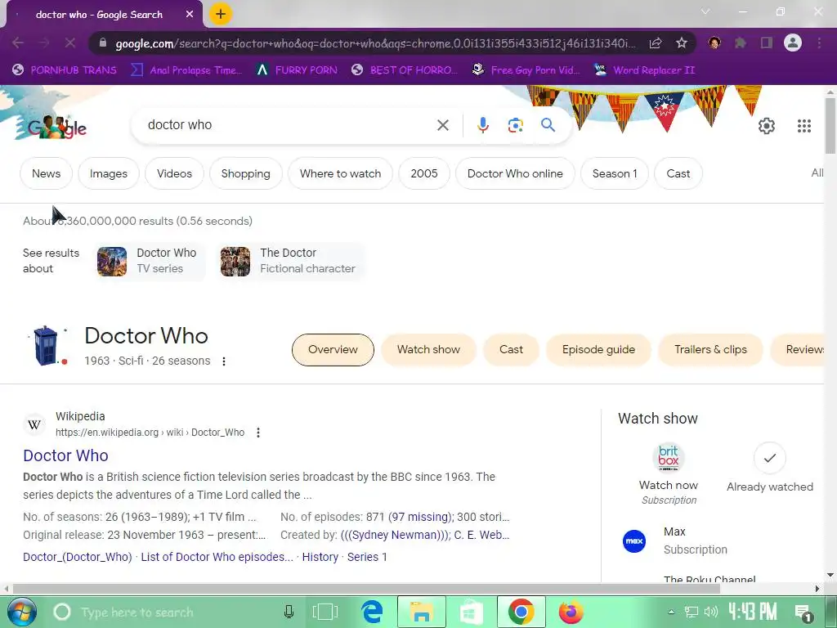The height and width of the screenshot is (628, 837).
Task: Open the Sydney Newman link
Action: pos(395,535)
